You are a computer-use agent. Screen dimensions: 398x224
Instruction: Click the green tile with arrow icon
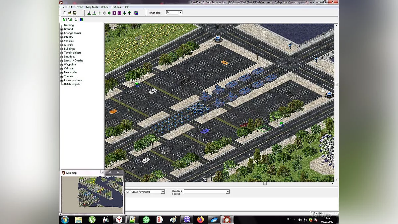(x=76, y=20)
